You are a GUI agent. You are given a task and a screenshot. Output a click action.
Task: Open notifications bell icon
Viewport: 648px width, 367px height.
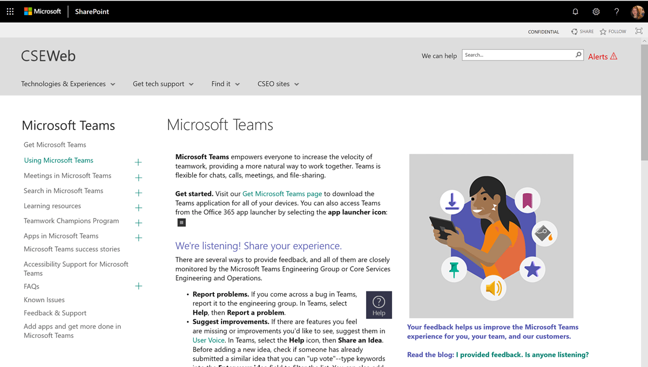[576, 11]
